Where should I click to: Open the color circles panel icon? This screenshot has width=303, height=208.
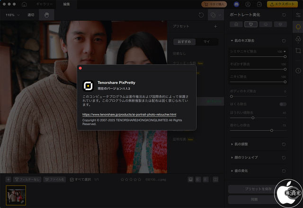(298, 39)
